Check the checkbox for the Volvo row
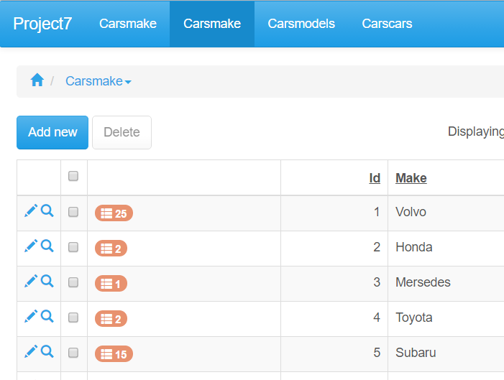Viewport: 504px width, 380px height. [x=73, y=212]
